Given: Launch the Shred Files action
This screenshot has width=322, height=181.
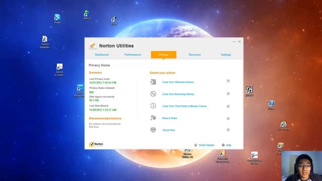Looking at the screenshot, I should pyautogui.click(x=169, y=130).
